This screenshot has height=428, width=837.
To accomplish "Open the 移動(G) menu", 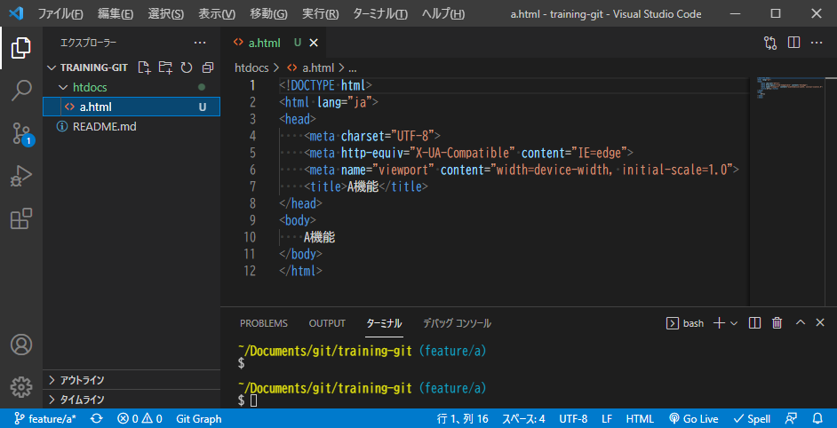I will (x=268, y=14).
